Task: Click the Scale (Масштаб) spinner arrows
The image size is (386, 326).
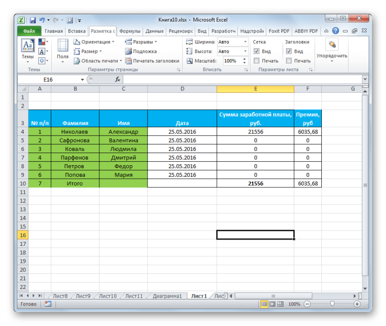Action: pos(245,61)
